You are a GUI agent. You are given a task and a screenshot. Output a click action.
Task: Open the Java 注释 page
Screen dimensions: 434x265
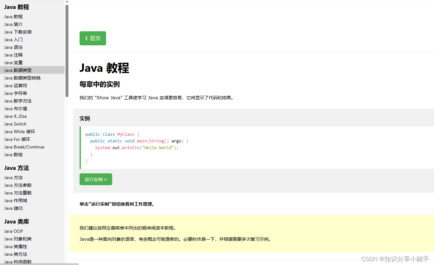coord(13,55)
